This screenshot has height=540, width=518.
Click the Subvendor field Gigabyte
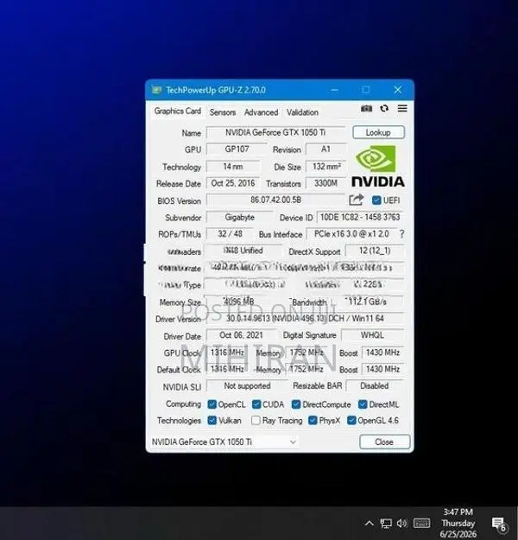(x=239, y=218)
